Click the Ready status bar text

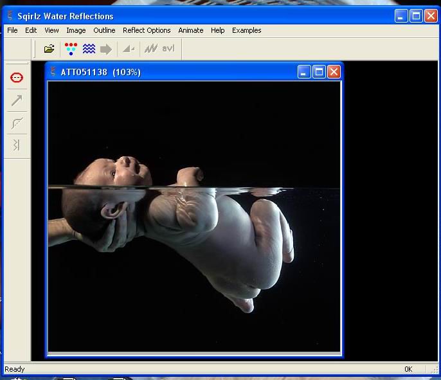15,369
